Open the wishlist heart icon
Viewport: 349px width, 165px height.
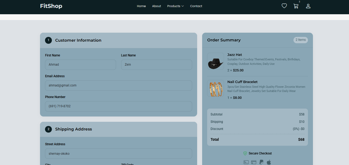(284, 6)
